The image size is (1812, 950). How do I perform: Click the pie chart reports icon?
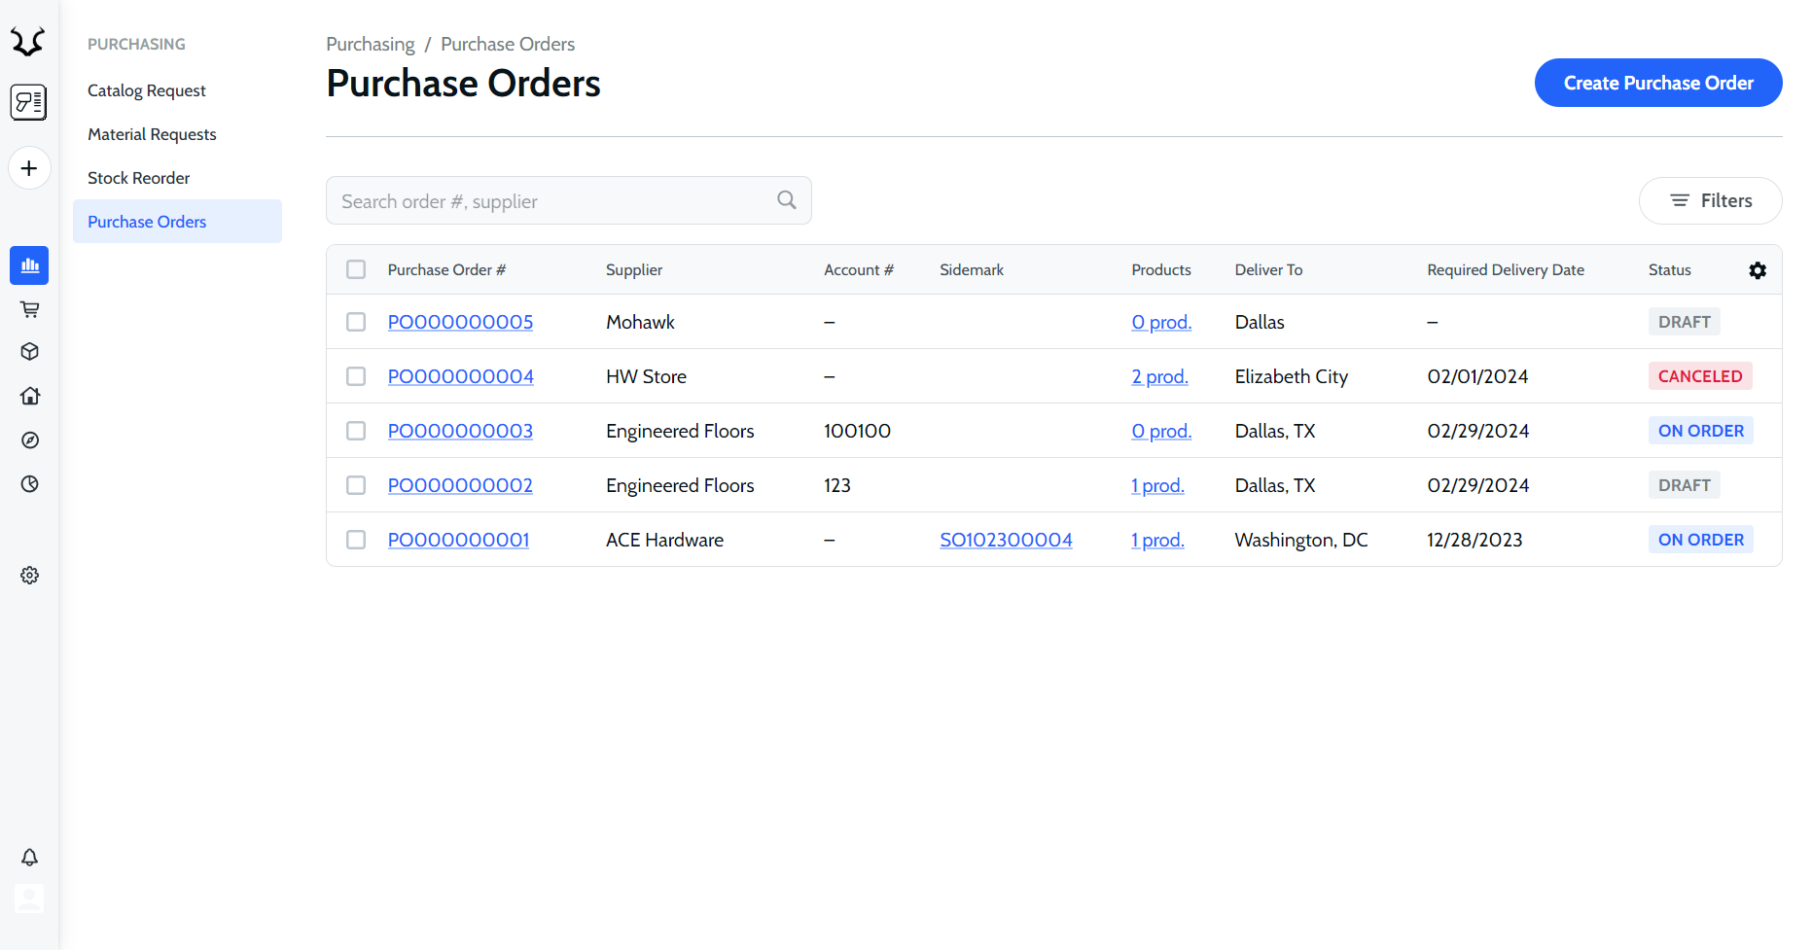pos(29,484)
